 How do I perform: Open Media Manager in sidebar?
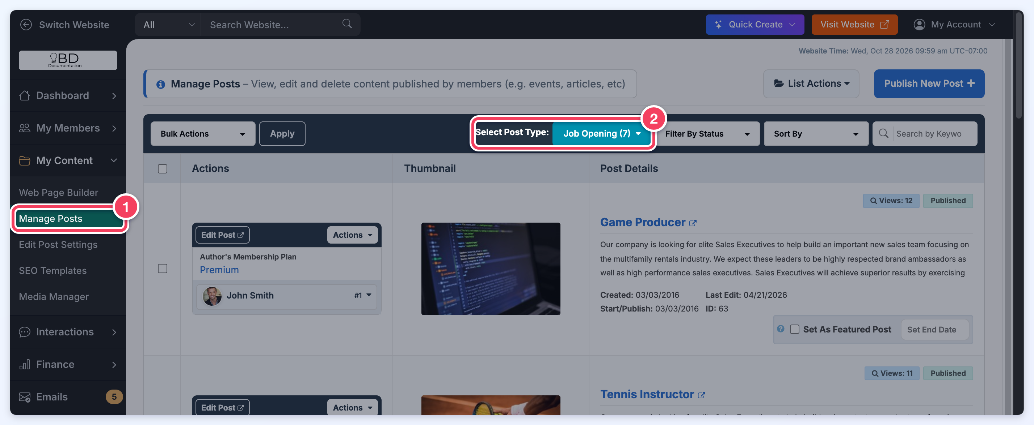54,296
